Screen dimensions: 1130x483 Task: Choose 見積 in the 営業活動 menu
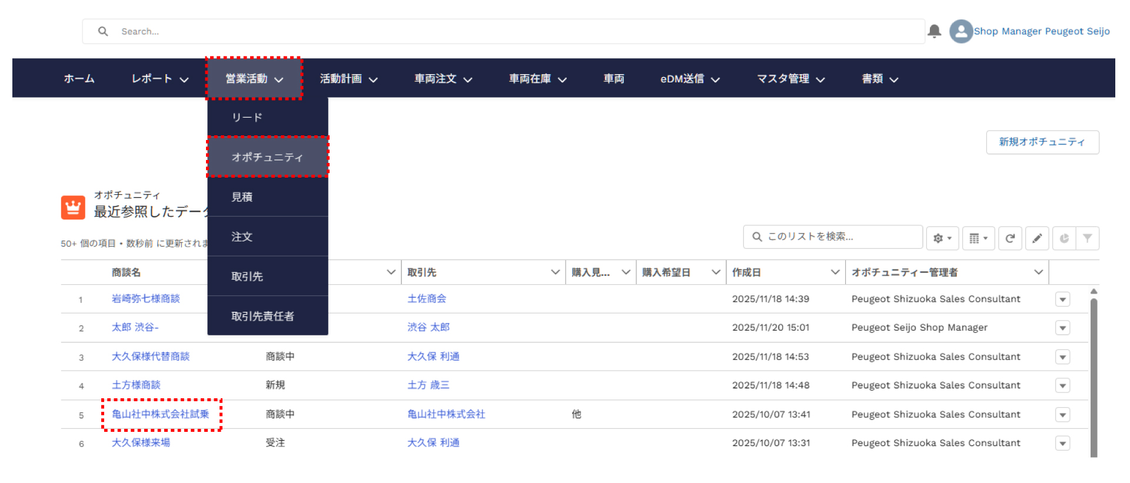point(242,197)
